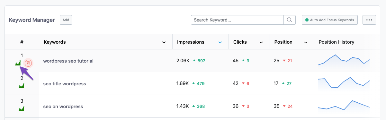Click the Position History column header
Screen dimensions: 386x120
tap(337, 42)
